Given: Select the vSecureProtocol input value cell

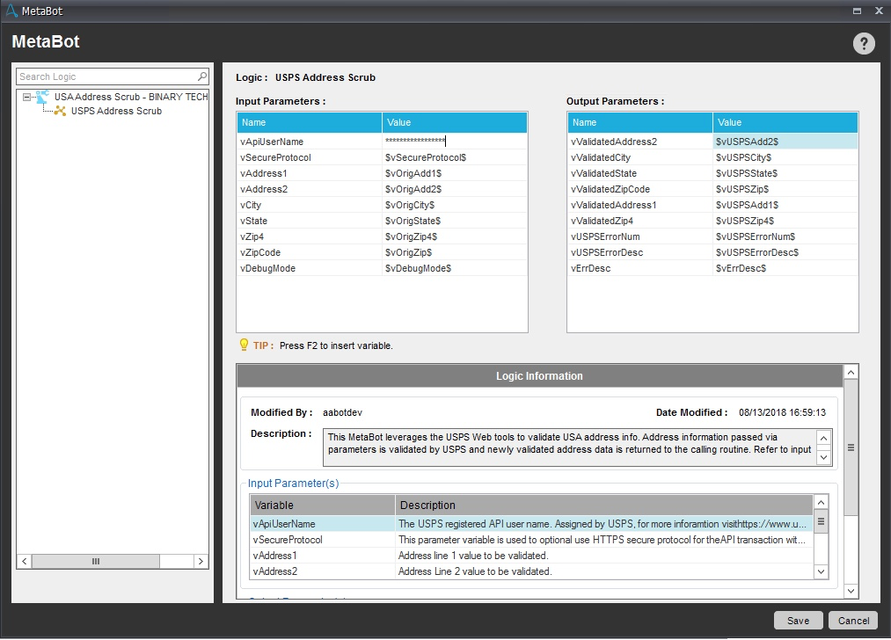Looking at the screenshot, I should pyautogui.click(x=454, y=157).
